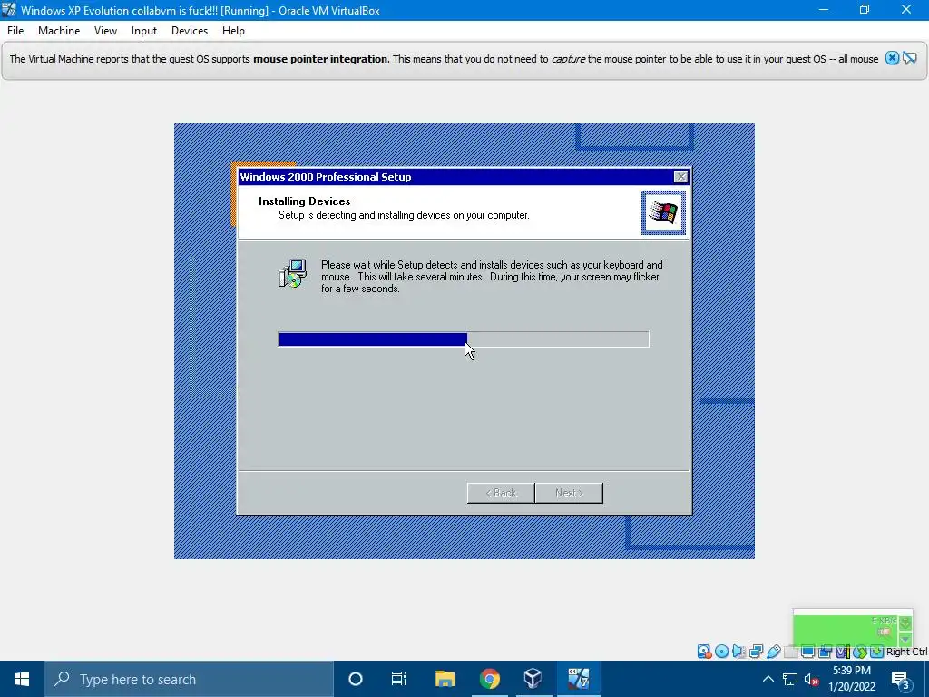Click the Installing Devices heading
The width and height of the screenshot is (929, 697).
305,201
